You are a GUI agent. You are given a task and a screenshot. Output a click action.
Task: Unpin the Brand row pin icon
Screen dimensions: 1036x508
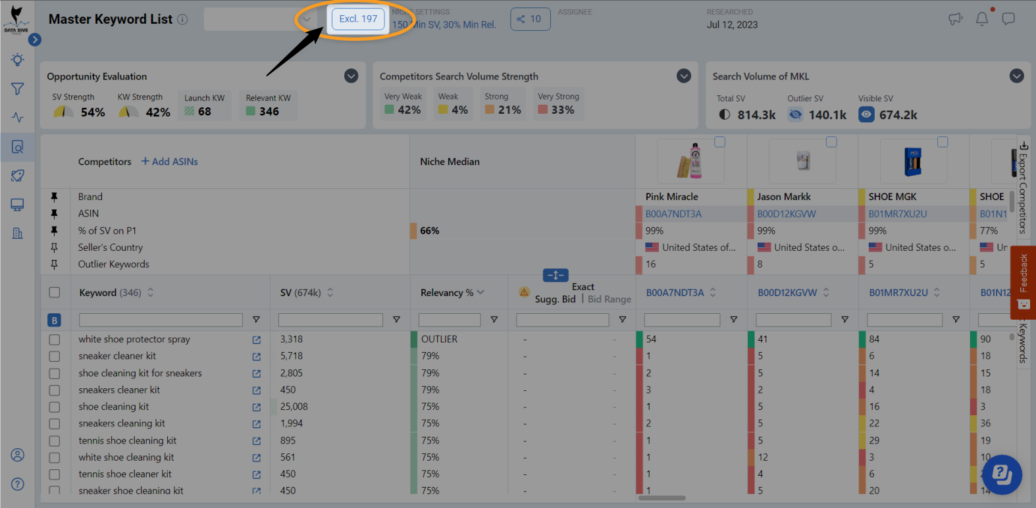click(x=54, y=197)
